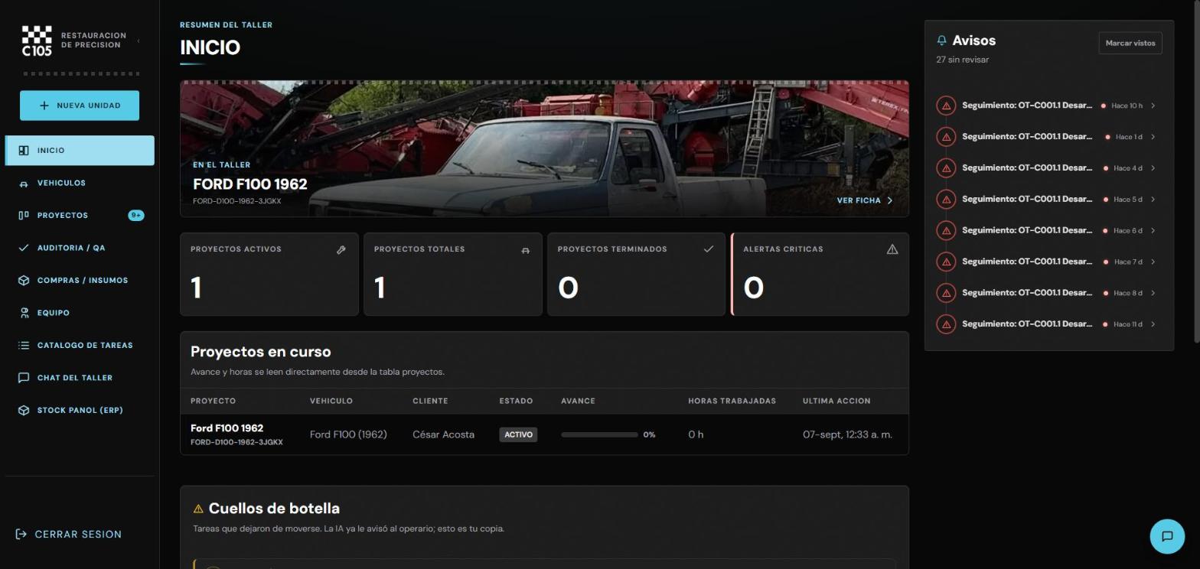Open Compras / Insumos section
The image size is (1200, 569).
click(80, 281)
